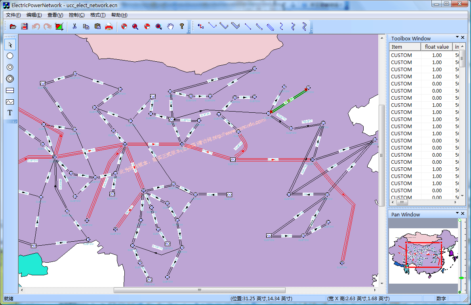Select the Text tool (T)
Screen dimensions: 471x305
click(10, 113)
